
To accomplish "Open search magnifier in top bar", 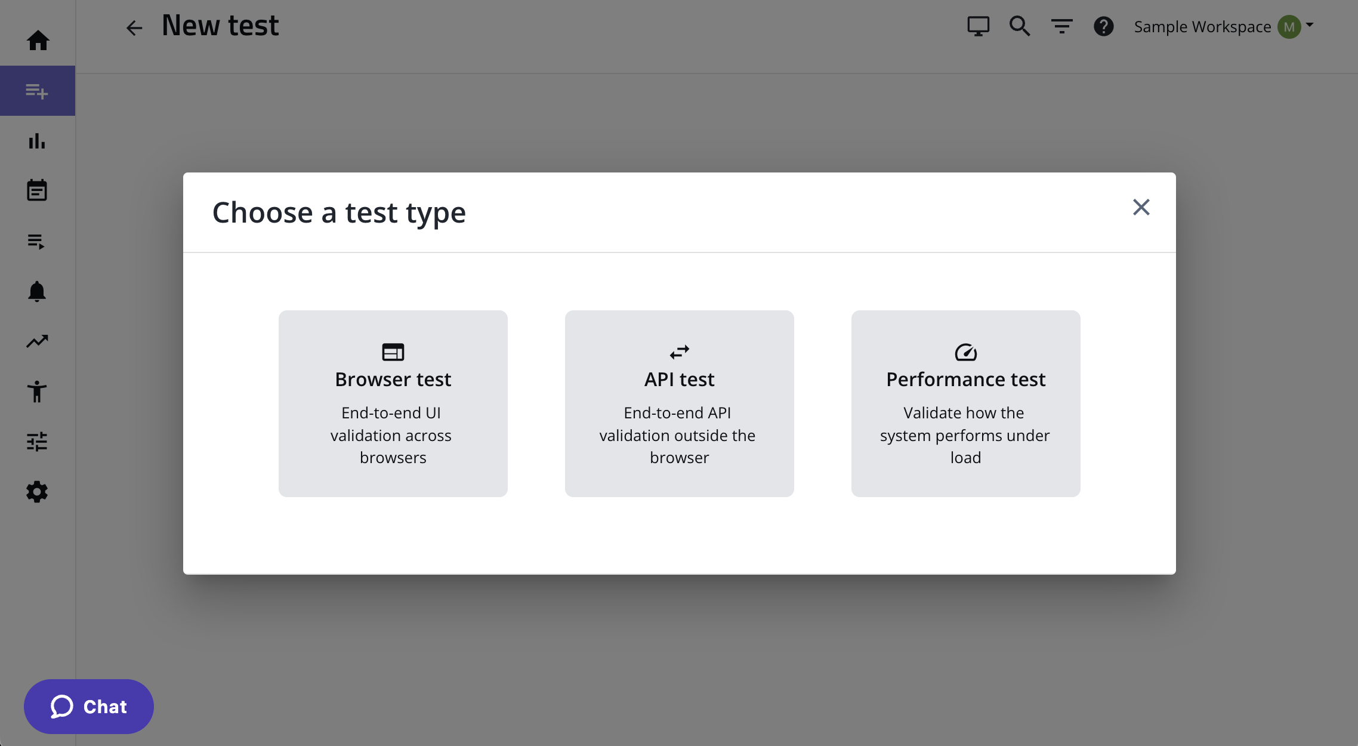I will [x=1020, y=26].
